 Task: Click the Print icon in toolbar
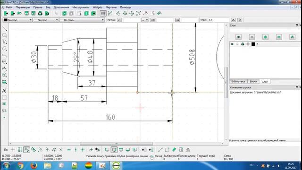point(40,13)
